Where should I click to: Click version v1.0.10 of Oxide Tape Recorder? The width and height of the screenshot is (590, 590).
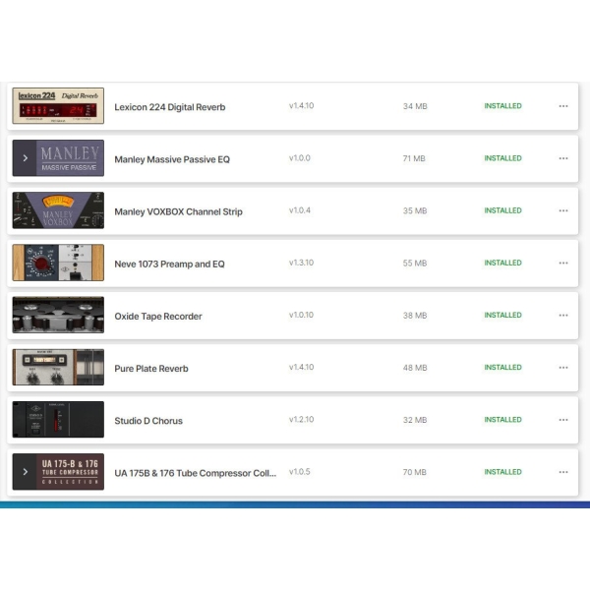pyautogui.click(x=301, y=315)
